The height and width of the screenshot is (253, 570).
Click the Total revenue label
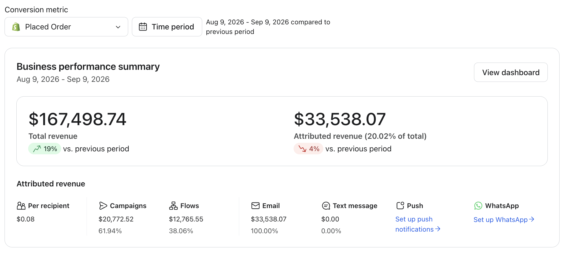tap(53, 136)
